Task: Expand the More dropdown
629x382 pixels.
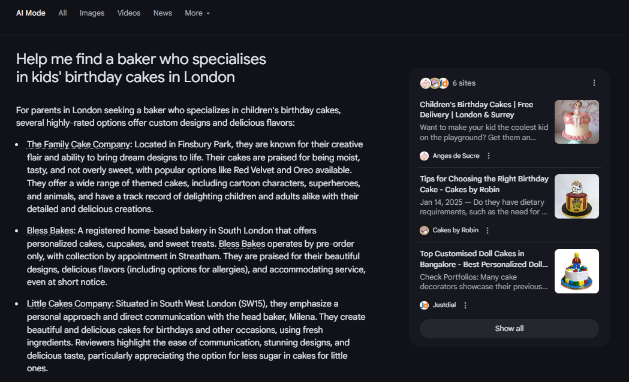Action: (x=197, y=13)
